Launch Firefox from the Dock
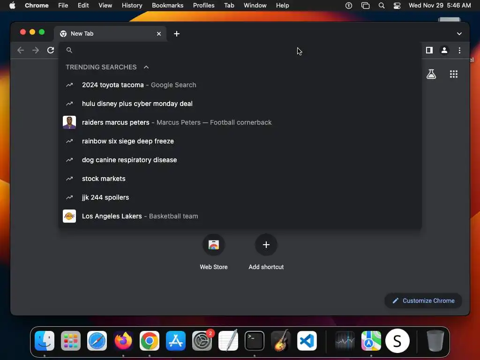Screen dimensions: 480x360 point(123,341)
